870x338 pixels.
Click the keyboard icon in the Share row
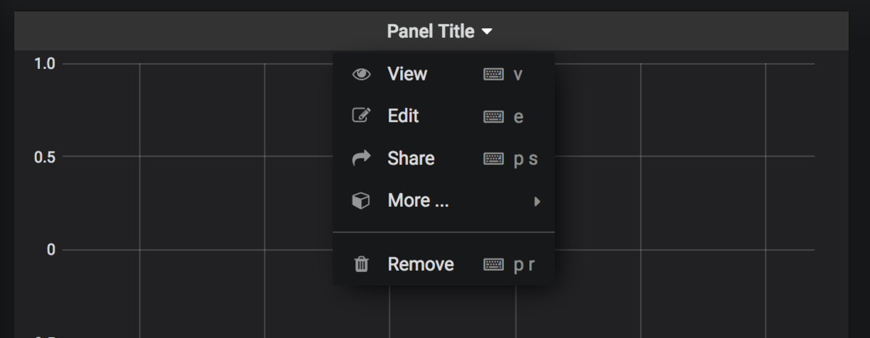[x=494, y=158]
